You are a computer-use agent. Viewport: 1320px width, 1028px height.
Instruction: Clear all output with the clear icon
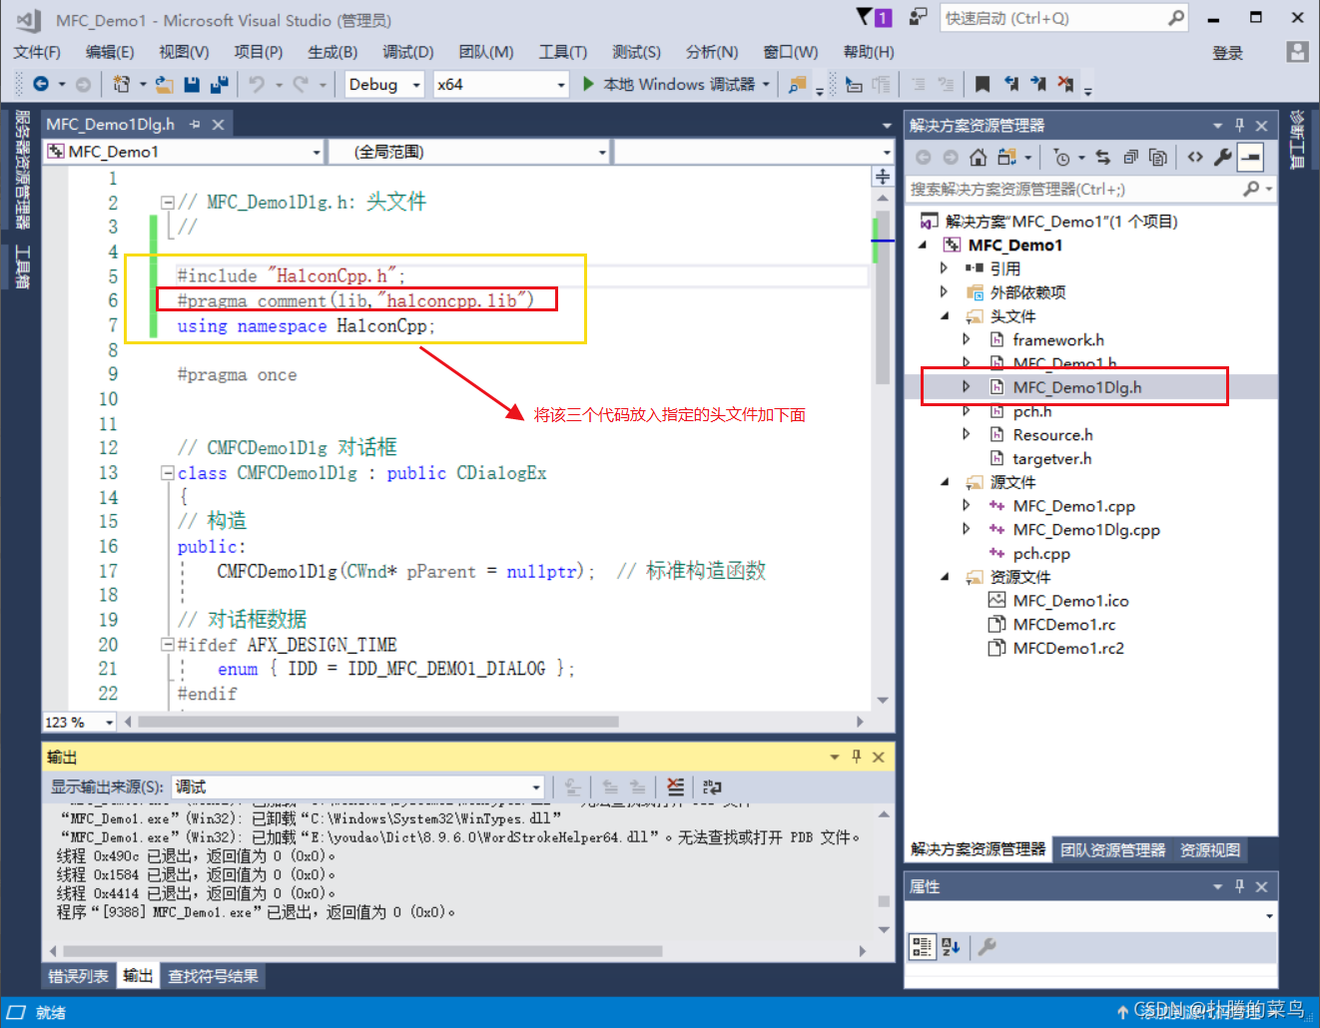pyautogui.click(x=676, y=786)
